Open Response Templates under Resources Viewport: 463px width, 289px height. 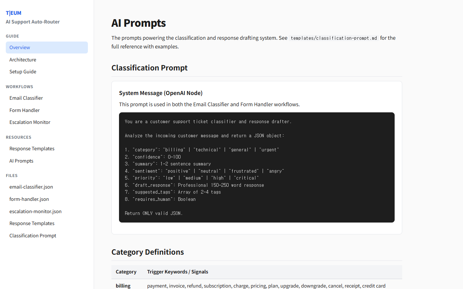coord(32,148)
